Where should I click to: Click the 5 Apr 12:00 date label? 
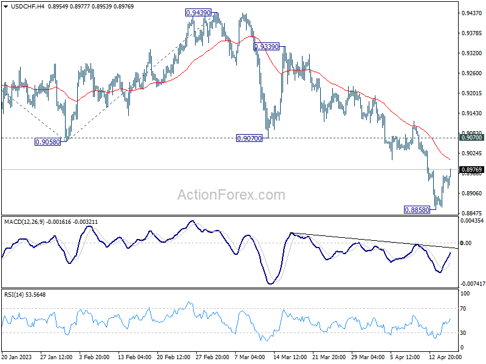(x=405, y=357)
